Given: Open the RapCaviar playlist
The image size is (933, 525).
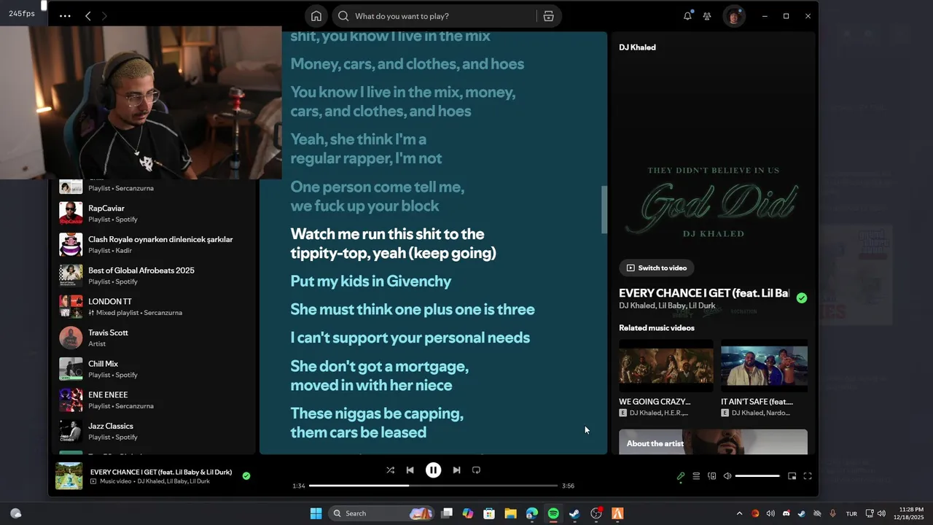Looking at the screenshot, I should pos(153,213).
